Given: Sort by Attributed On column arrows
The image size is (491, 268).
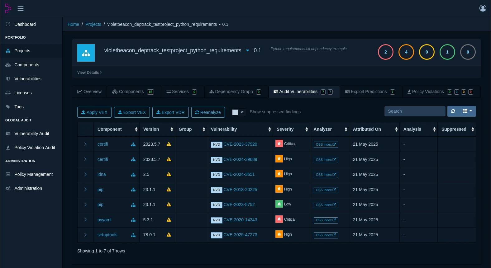Looking at the screenshot, I should point(396,129).
